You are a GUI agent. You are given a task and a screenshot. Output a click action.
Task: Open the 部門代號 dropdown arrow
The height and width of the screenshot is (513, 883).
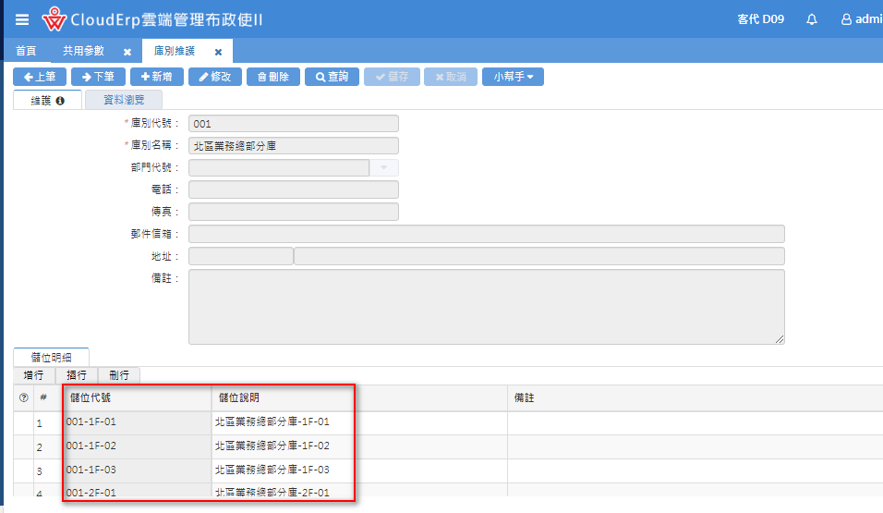383,167
